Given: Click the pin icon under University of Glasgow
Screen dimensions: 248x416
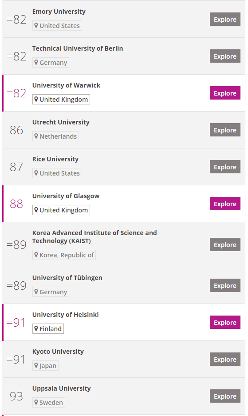Looking at the screenshot, I should (x=36, y=210).
